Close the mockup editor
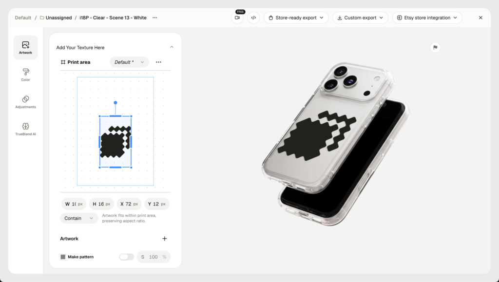Image resolution: width=499 pixels, height=282 pixels. (480, 18)
